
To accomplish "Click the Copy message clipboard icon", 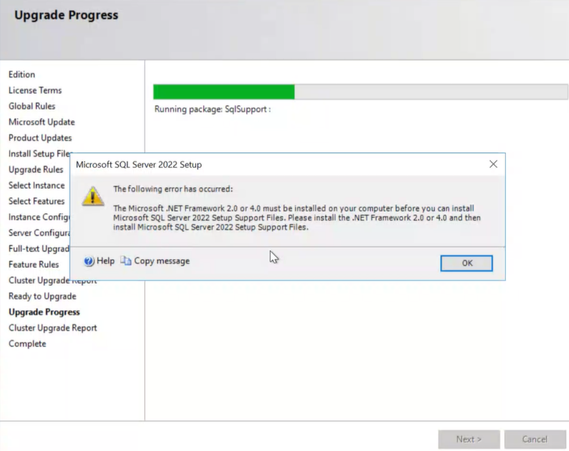I will coord(126,261).
